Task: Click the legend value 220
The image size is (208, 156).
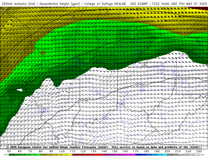Action: [188, 151]
